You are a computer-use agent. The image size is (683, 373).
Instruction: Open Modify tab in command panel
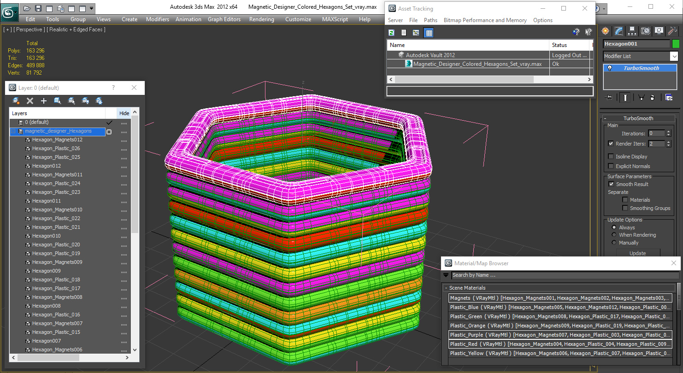619,31
